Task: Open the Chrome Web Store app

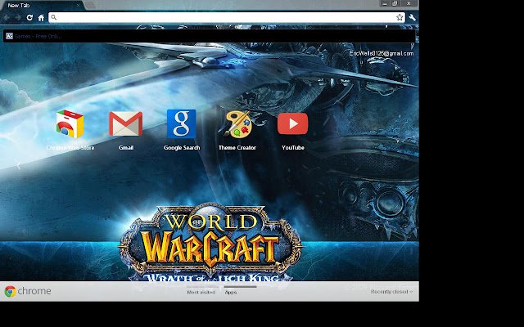Action: pyautogui.click(x=70, y=130)
